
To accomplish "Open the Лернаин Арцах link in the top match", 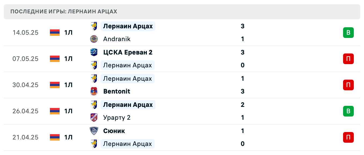I will pyautogui.click(x=128, y=26).
